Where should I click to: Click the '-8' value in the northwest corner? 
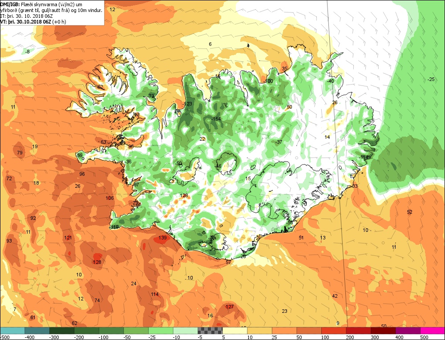tap(27, 52)
